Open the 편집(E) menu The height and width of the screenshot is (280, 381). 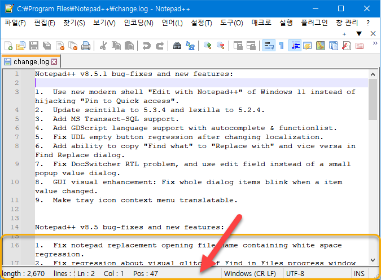coord(45,23)
